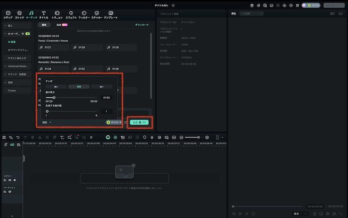348x218 pixels.
Task: Toggle visibility eye on the ビデオ 1 track
Action: click(15, 180)
